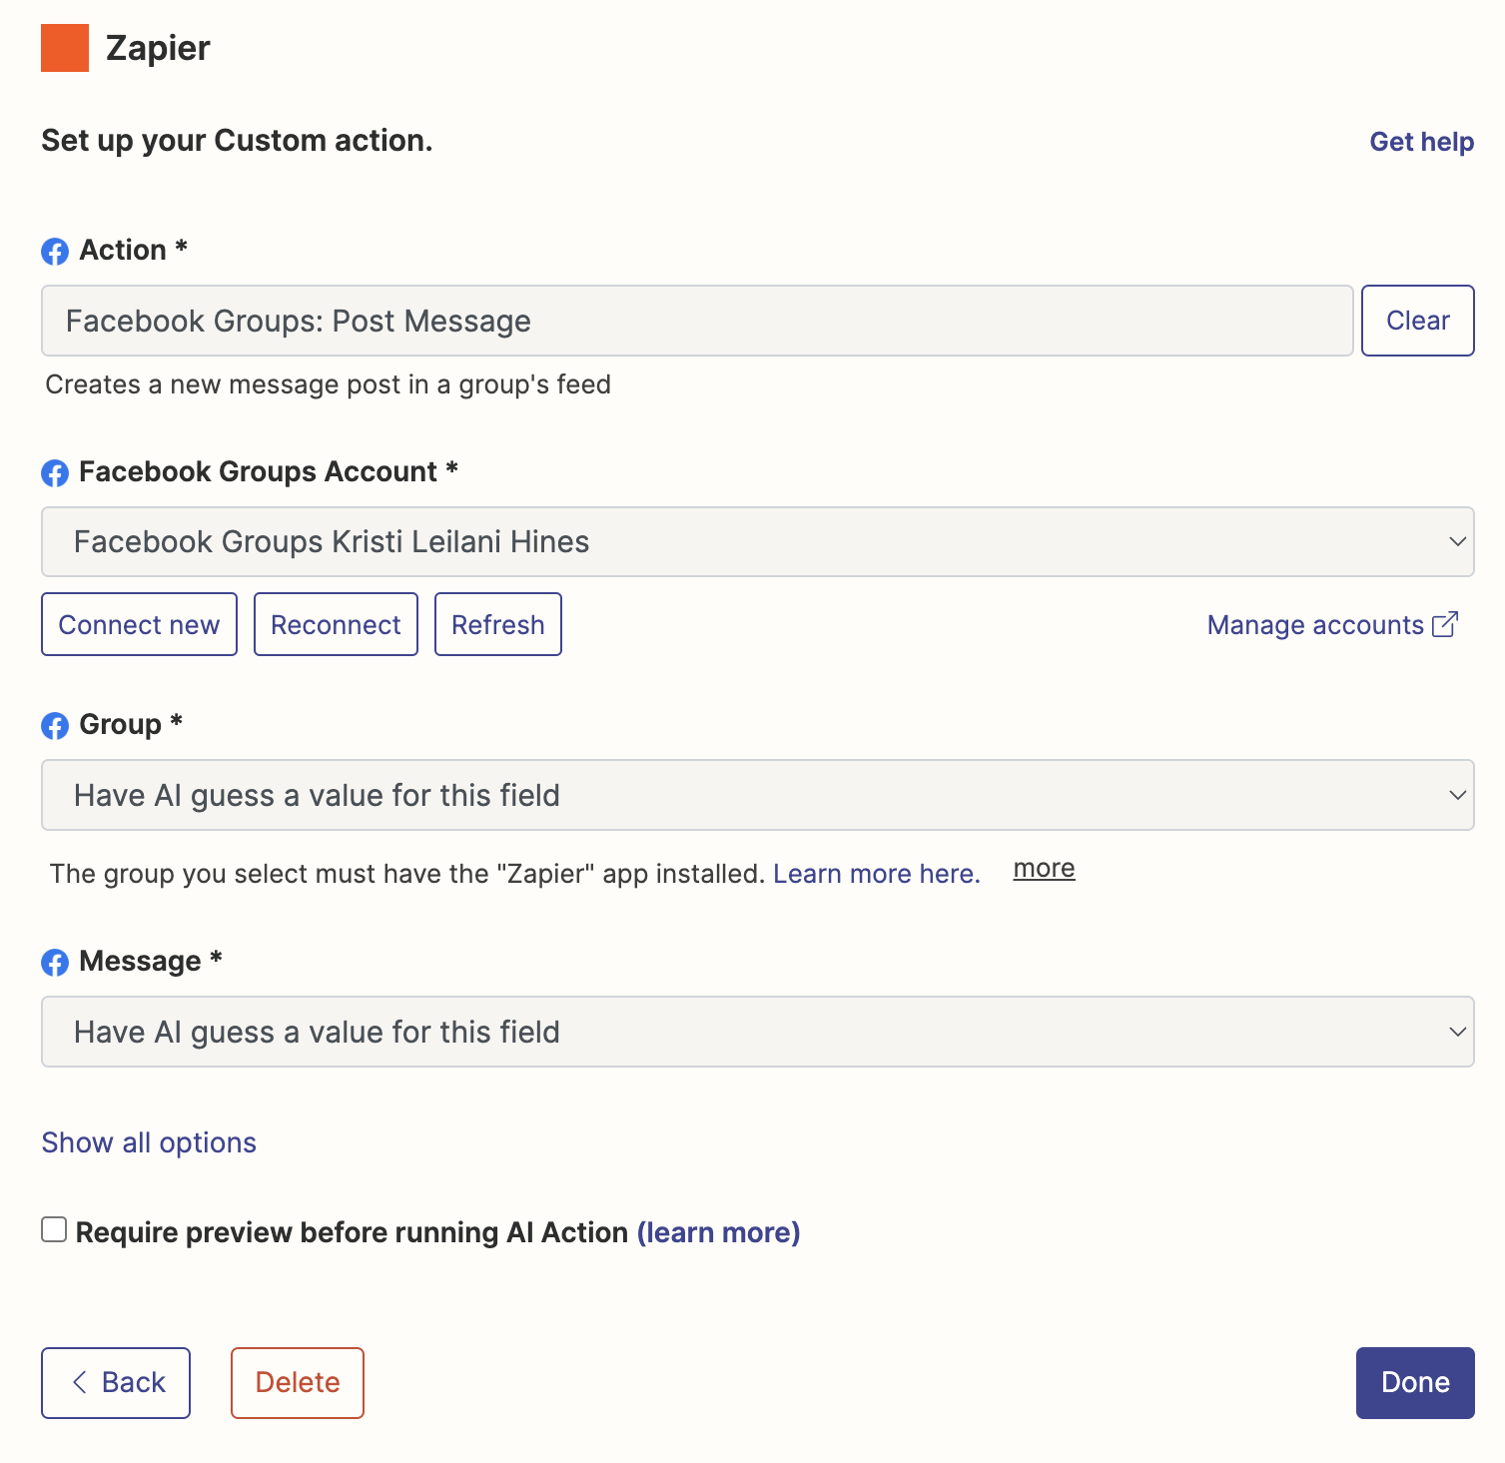The image size is (1505, 1463).
Task: Clear the selected action
Action: 1417,321
